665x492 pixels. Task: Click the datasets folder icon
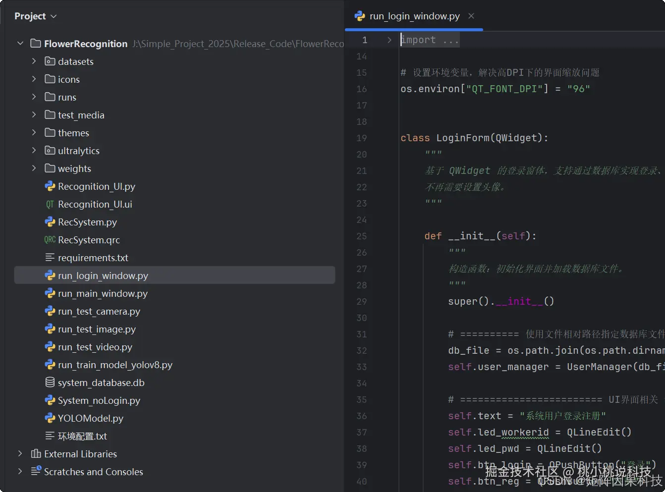pos(50,61)
